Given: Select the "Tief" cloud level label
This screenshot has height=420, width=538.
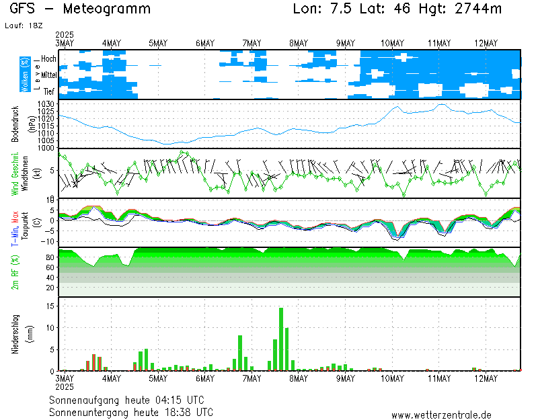Looking at the screenshot, I should point(48,91).
